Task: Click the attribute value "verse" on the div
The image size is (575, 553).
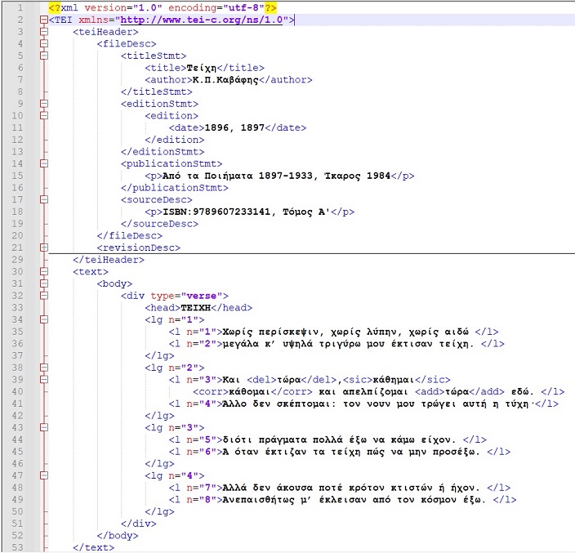Action: [202, 296]
